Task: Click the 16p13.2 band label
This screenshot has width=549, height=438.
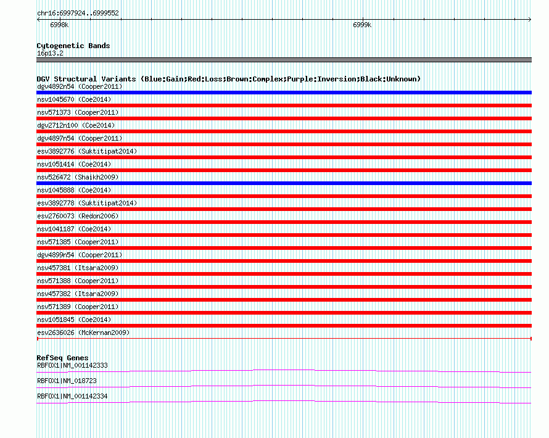Action: [x=50, y=53]
